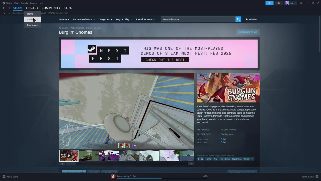Expand the Browse store menu

coord(64,19)
